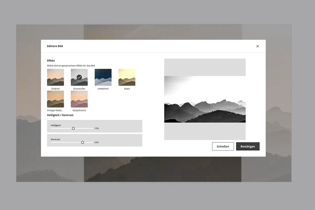This screenshot has height=210, width=315.
Task: Click the Editiere Bild dialog title
Action: pyautogui.click(x=55, y=46)
